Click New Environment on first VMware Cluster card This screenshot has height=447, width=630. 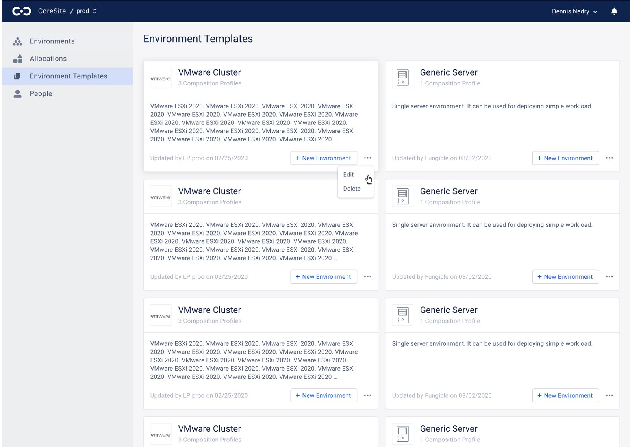coord(323,158)
